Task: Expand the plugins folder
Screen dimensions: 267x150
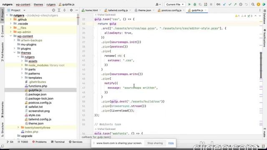Action: [x=15, y=48]
